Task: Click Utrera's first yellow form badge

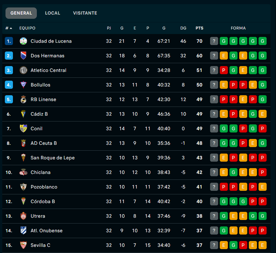Action: [233, 216]
